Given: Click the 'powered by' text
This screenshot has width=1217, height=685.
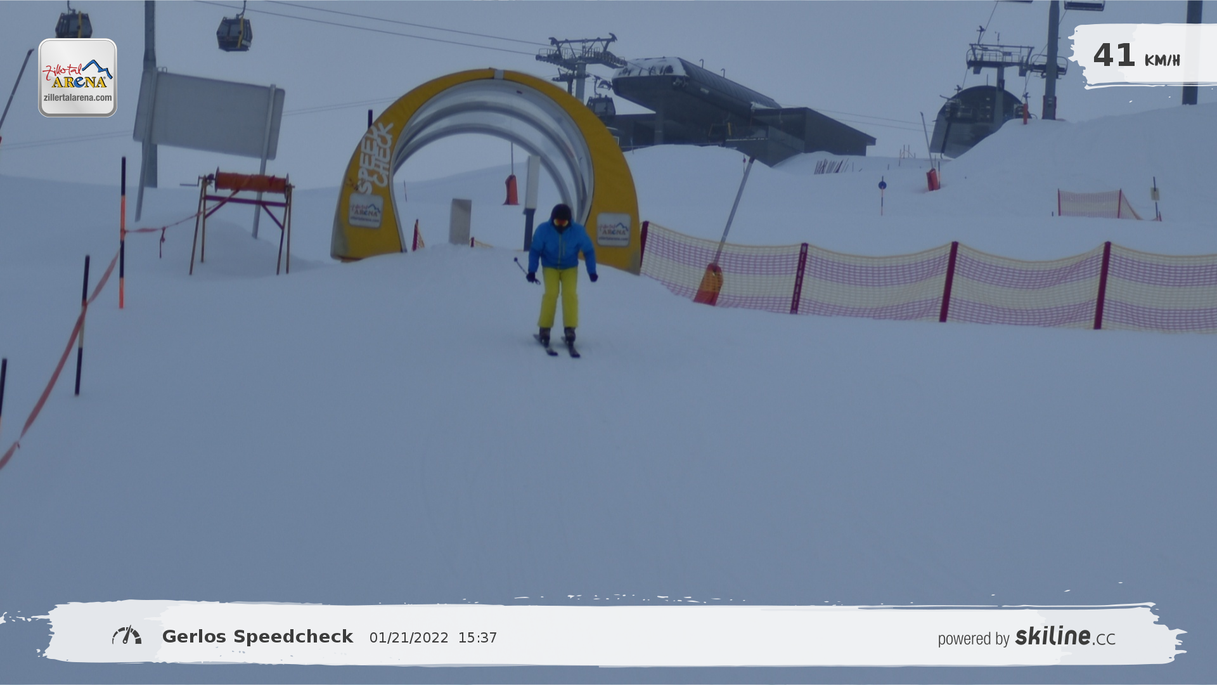Looking at the screenshot, I should pos(973,639).
